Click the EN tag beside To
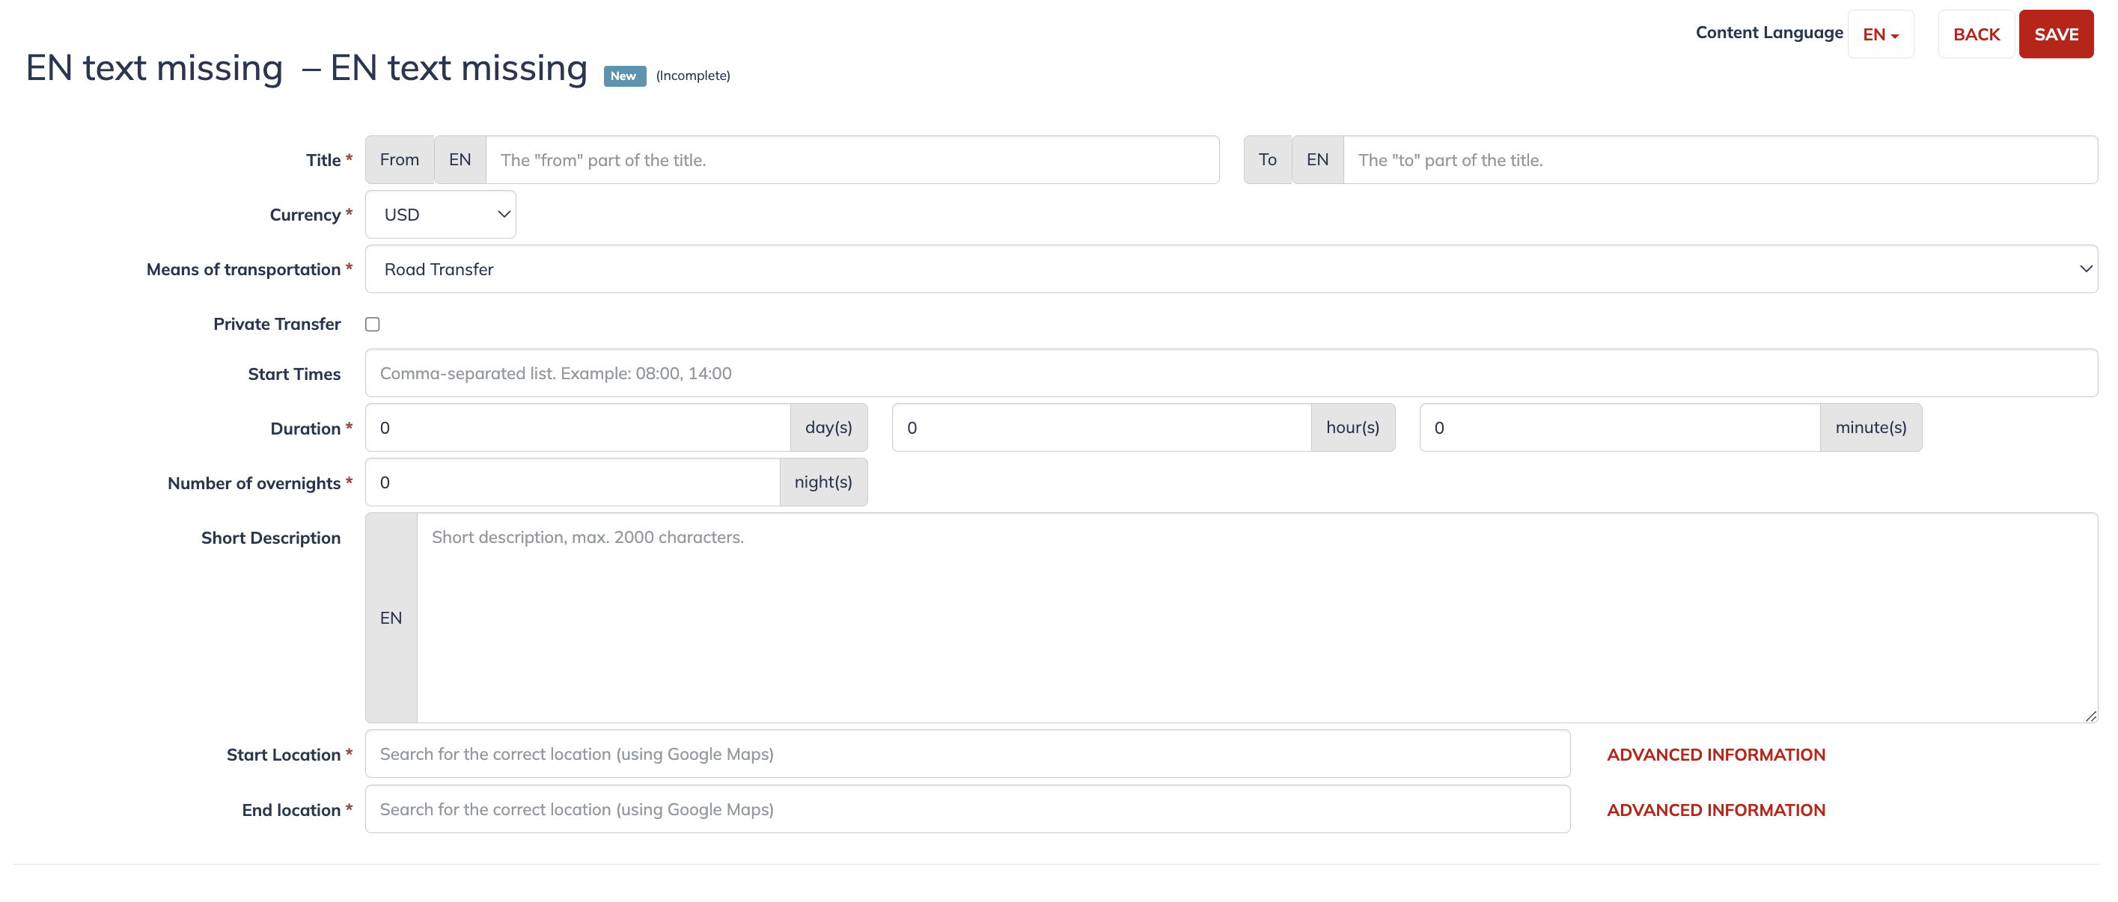The image size is (2118, 902). 1317,160
